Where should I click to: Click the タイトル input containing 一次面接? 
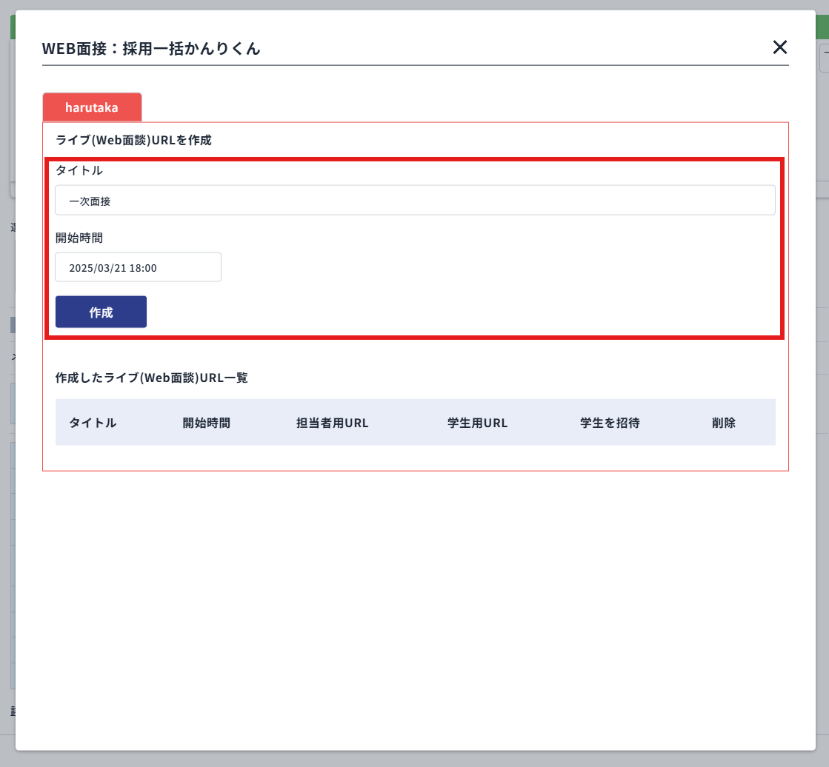415,201
